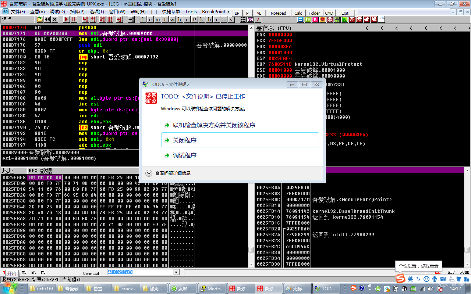Open the 文件(F) menu
The width and height of the screenshot is (471, 294).
tap(18, 12)
